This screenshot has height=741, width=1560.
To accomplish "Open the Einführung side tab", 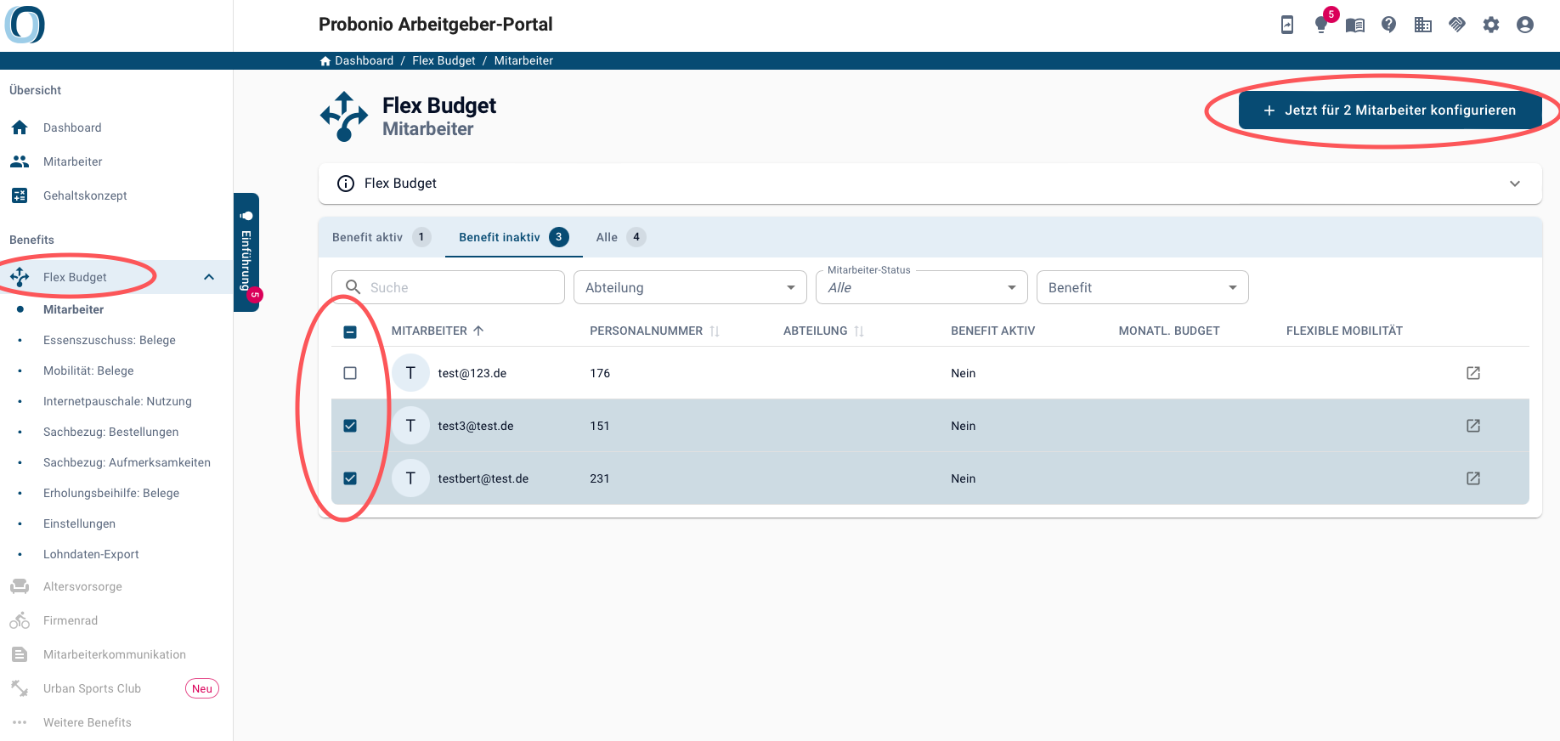I will coord(246,252).
